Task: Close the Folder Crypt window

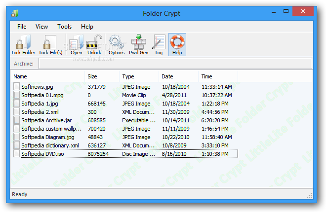Action: pos(303,11)
